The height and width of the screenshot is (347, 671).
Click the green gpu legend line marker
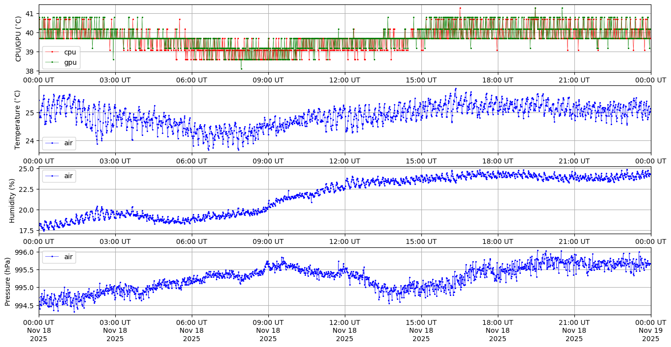pyautogui.click(x=52, y=62)
